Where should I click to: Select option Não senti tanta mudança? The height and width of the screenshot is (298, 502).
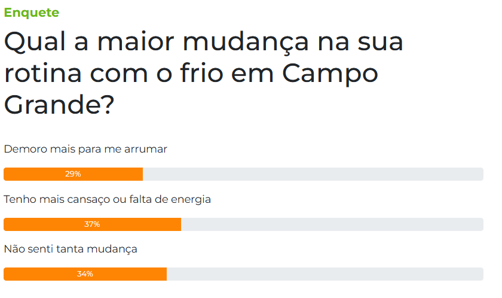coord(71,249)
